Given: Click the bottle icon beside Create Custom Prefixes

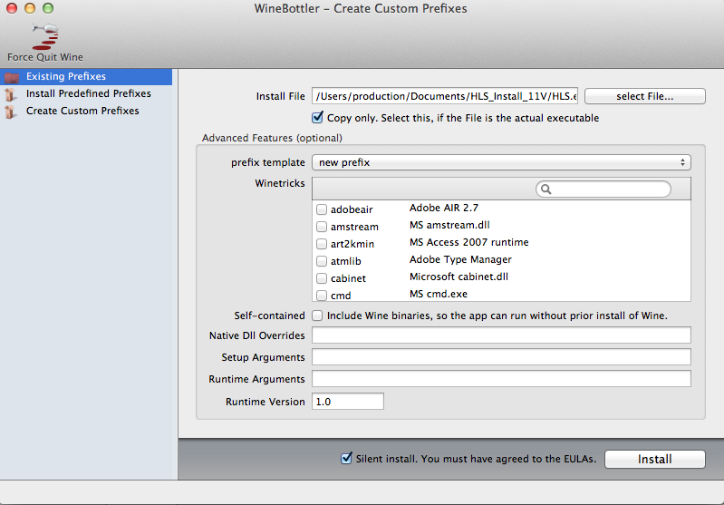Looking at the screenshot, I should [10, 112].
